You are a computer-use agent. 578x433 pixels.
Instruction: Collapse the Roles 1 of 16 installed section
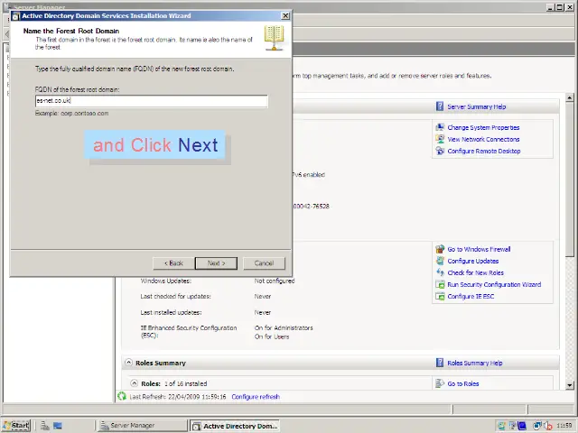tap(135, 383)
